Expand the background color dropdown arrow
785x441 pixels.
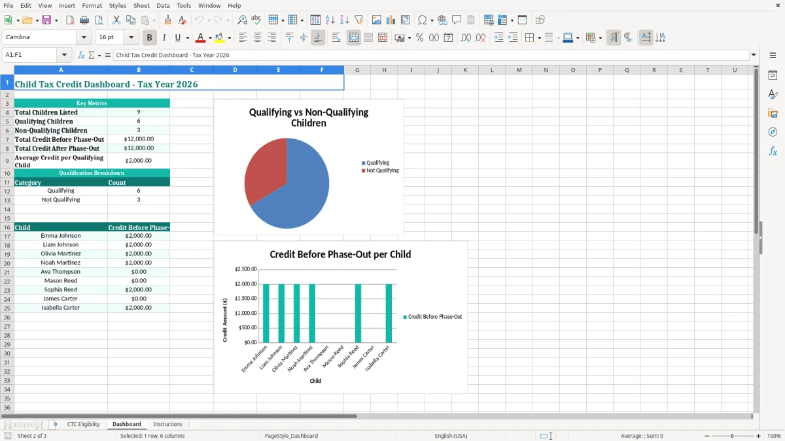[x=229, y=38]
